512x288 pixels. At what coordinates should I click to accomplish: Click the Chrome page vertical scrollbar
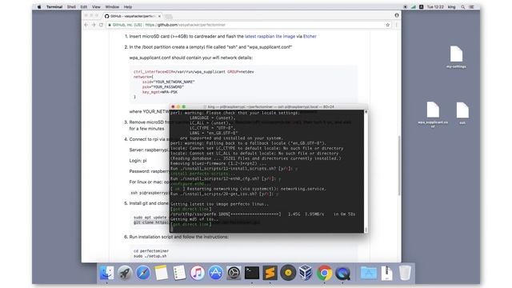click(399, 166)
